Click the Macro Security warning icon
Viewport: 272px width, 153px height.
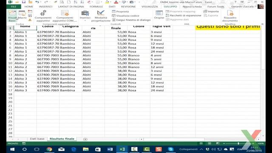(30, 20)
